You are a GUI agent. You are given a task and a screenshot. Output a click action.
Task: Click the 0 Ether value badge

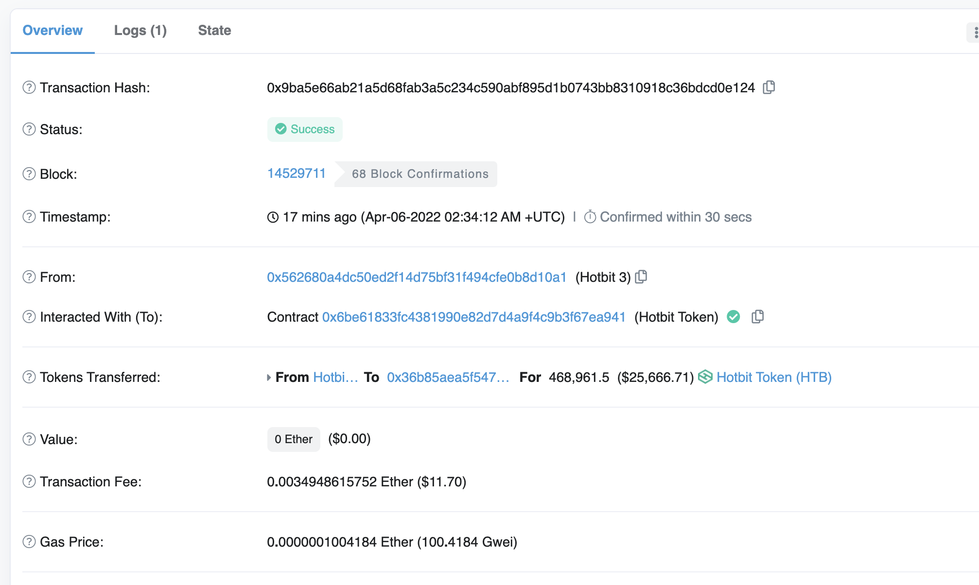coord(293,439)
